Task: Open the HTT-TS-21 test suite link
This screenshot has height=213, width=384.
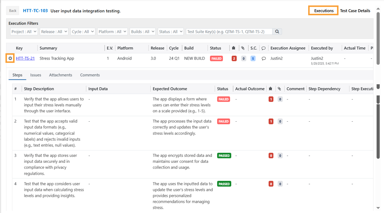Action: (x=25, y=58)
